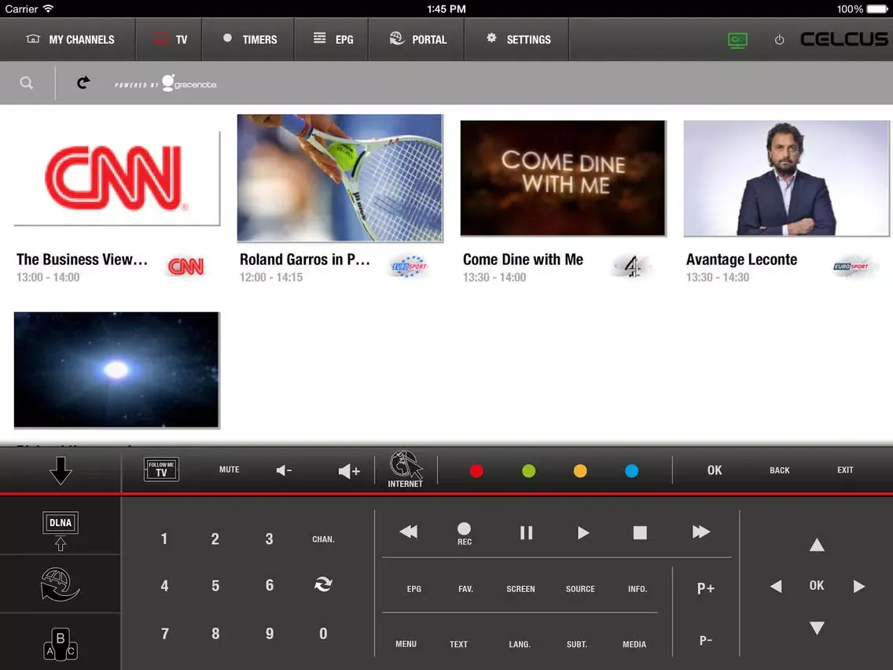Tap number 5 on keypad

(x=215, y=586)
